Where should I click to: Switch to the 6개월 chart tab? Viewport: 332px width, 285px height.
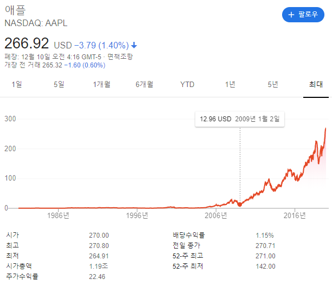tap(144, 84)
